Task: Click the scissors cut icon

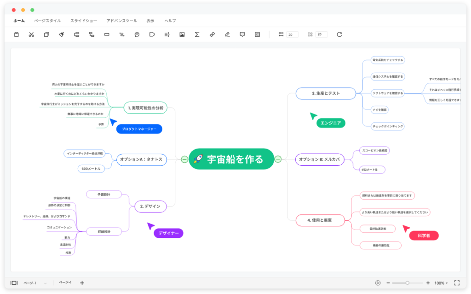Action: (31, 35)
